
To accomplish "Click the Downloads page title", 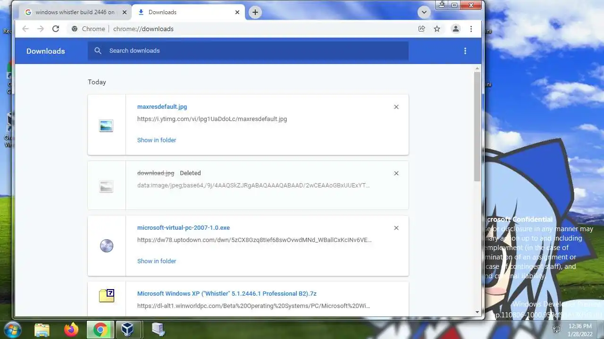I will tap(46, 51).
